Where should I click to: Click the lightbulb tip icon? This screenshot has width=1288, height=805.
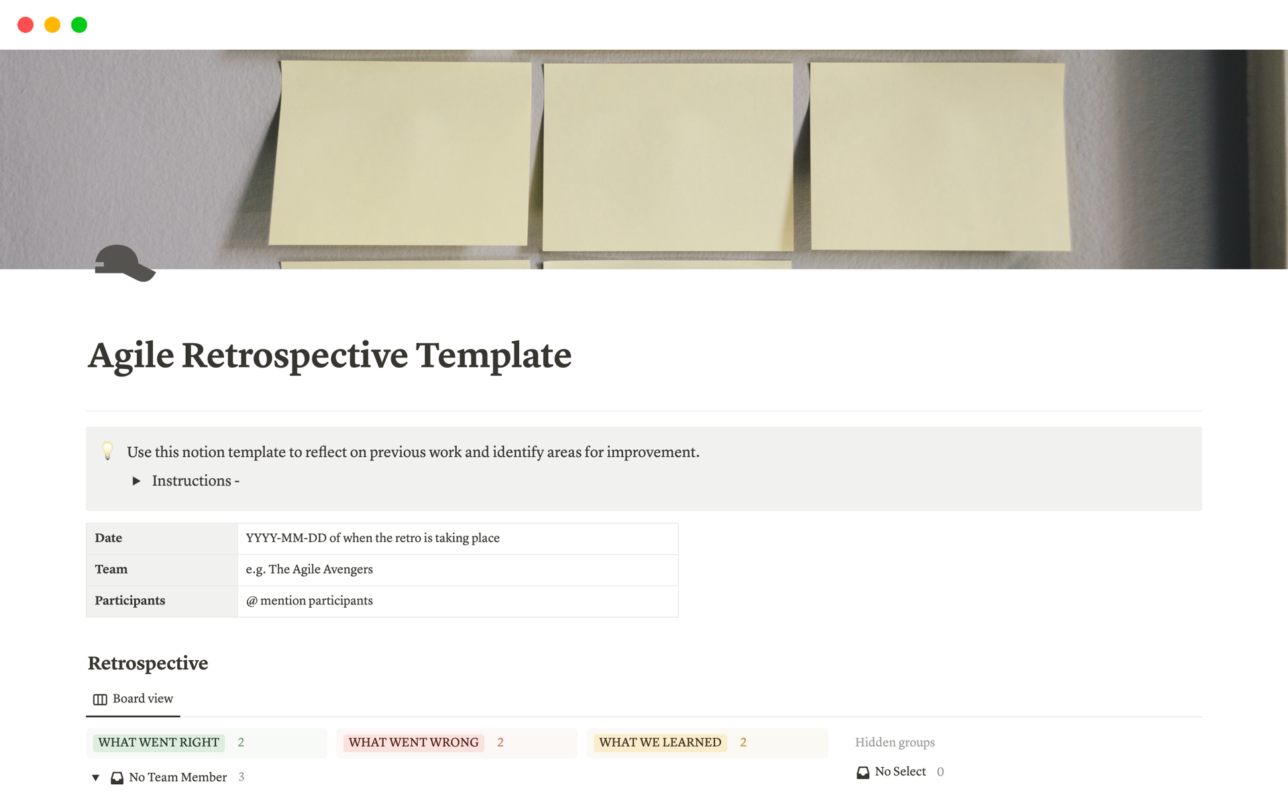pyautogui.click(x=109, y=451)
